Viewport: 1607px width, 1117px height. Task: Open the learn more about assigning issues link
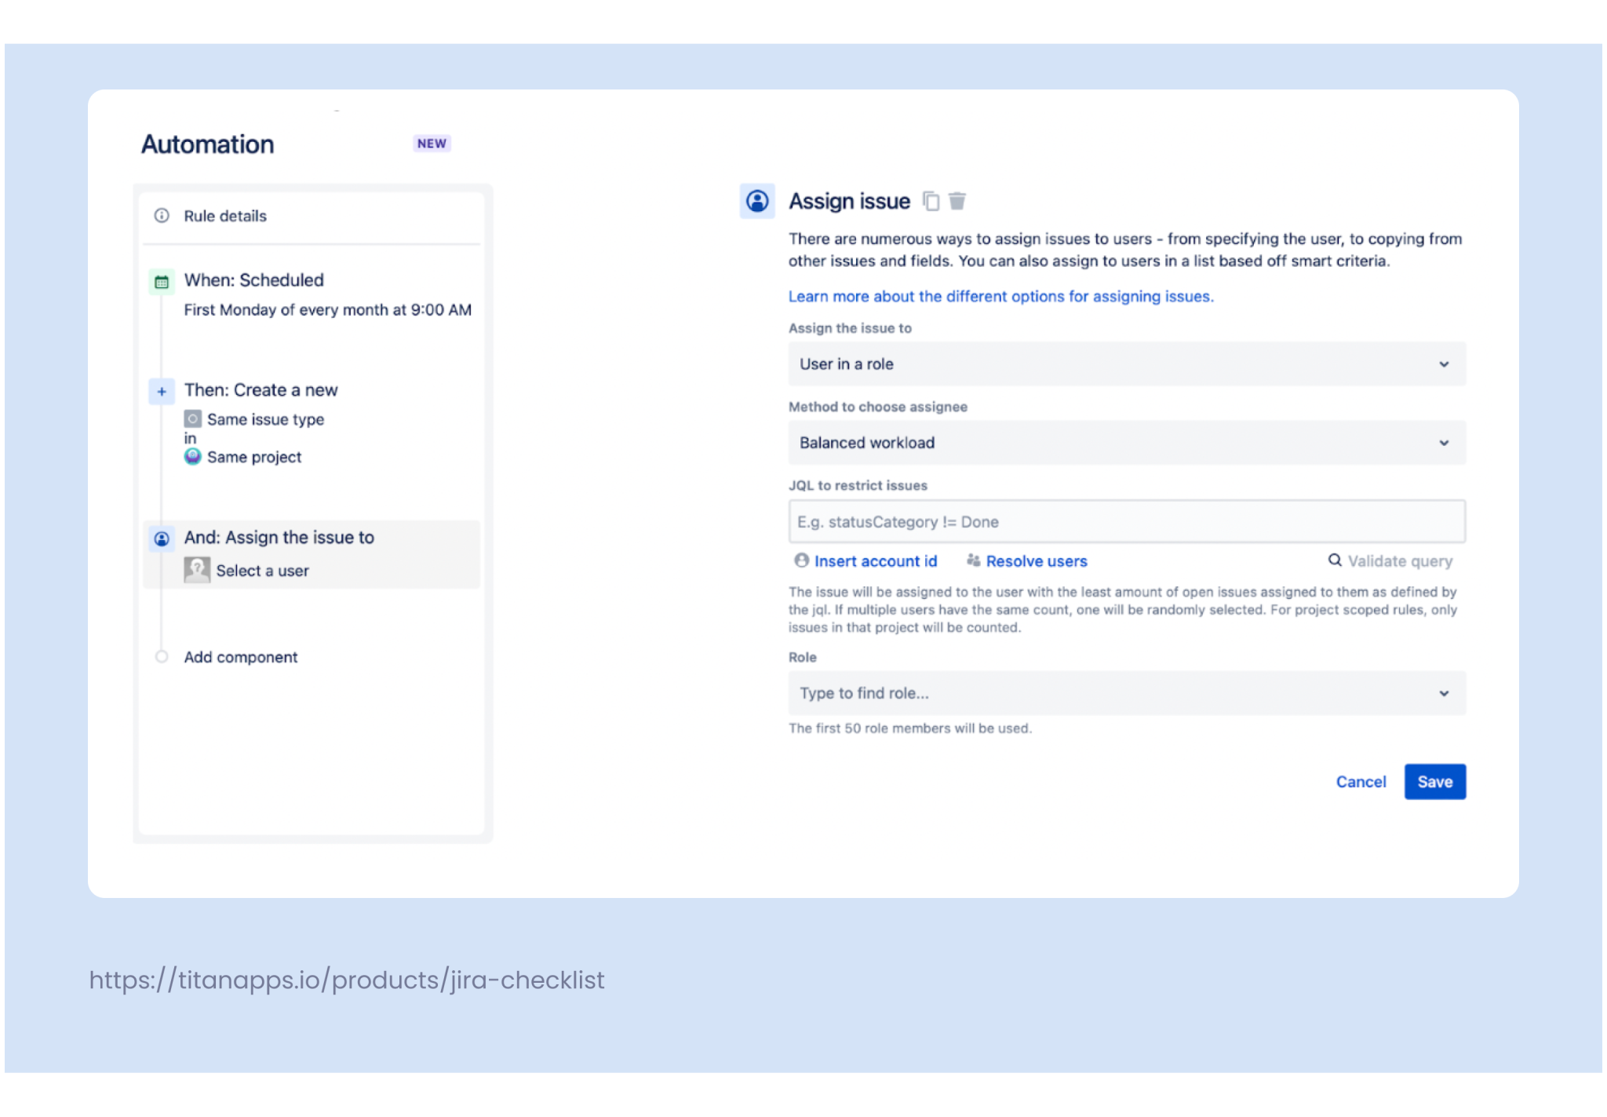pyautogui.click(x=1000, y=296)
